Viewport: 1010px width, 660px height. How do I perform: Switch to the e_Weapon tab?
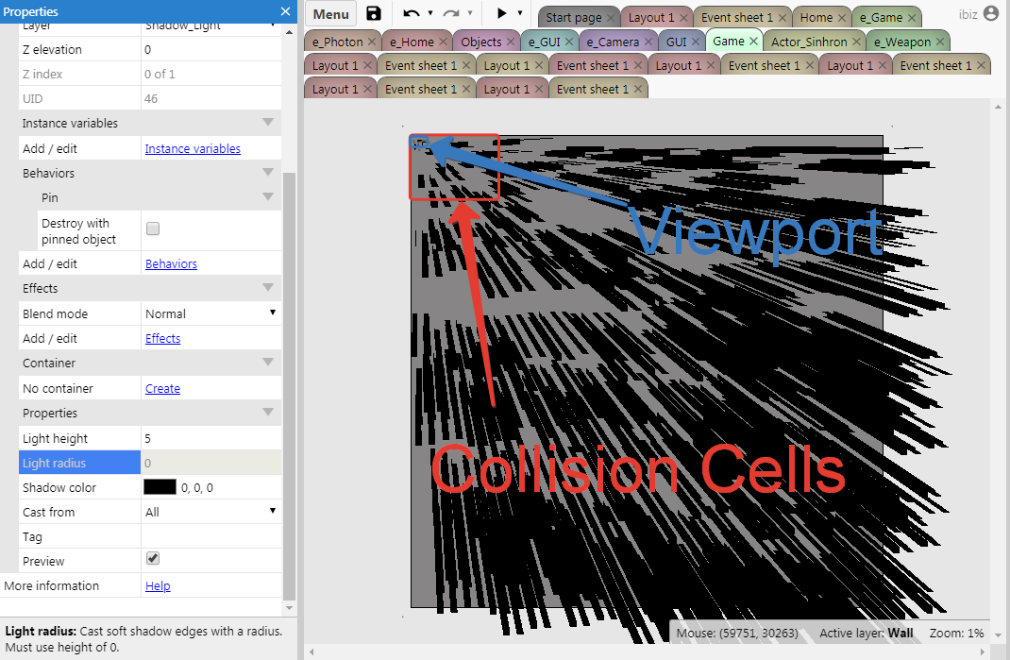(901, 42)
